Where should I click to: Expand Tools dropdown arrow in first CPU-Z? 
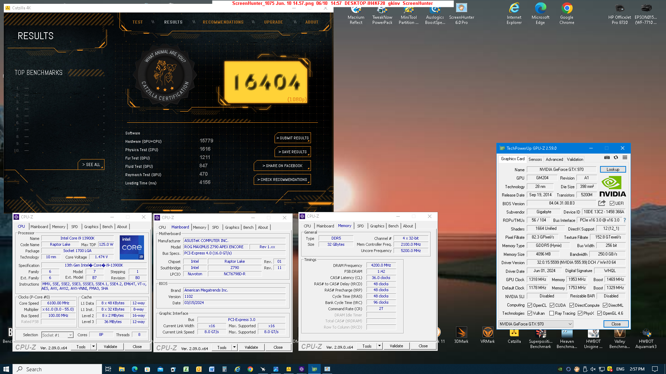point(93,347)
